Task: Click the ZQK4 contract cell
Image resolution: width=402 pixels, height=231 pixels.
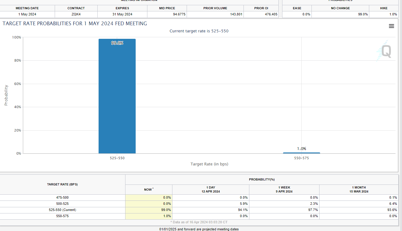Action: click(76, 14)
